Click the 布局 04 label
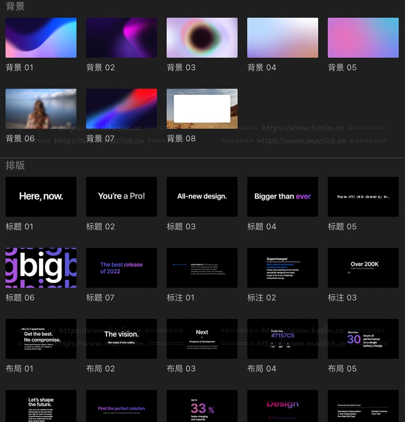The height and width of the screenshot is (422, 405). pyautogui.click(x=262, y=368)
